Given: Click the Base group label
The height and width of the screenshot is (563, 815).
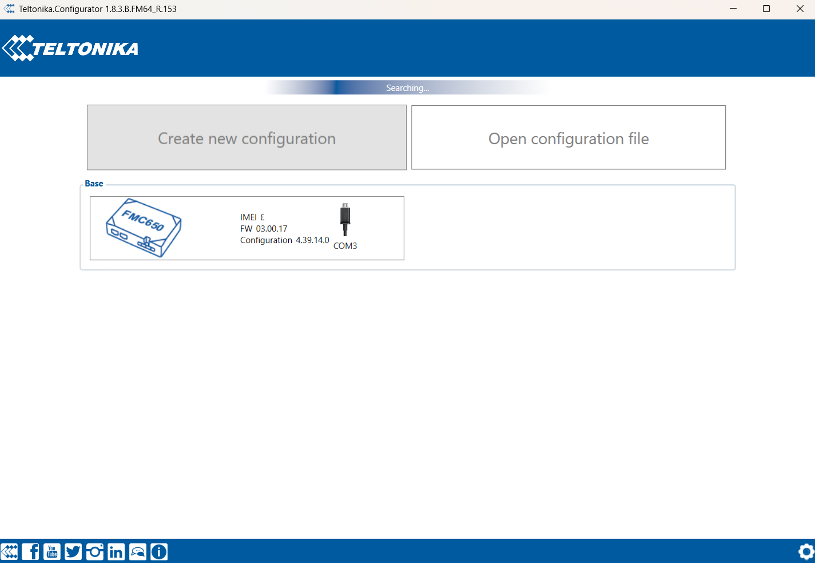Looking at the screenshot, I should tap(94, 183).
